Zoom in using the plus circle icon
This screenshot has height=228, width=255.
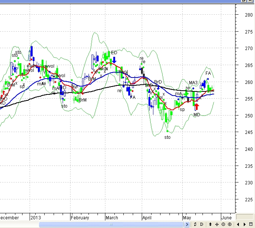pyautogui.click(x=229, y=225)
